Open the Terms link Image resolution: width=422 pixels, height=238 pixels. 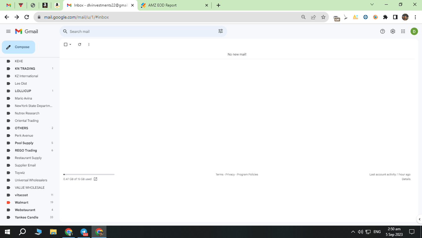(x=219, y=174)
